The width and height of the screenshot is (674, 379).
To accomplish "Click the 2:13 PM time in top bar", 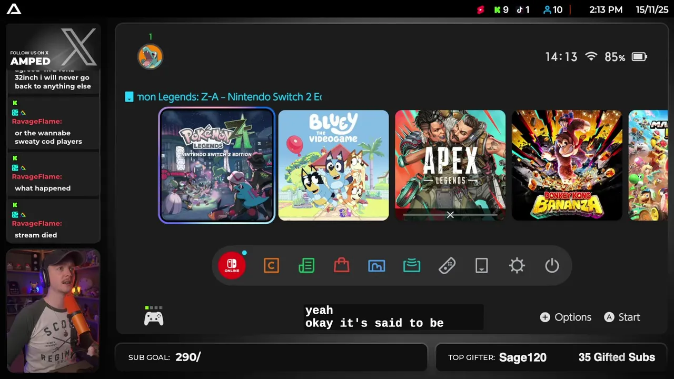I will pos(606,9).
